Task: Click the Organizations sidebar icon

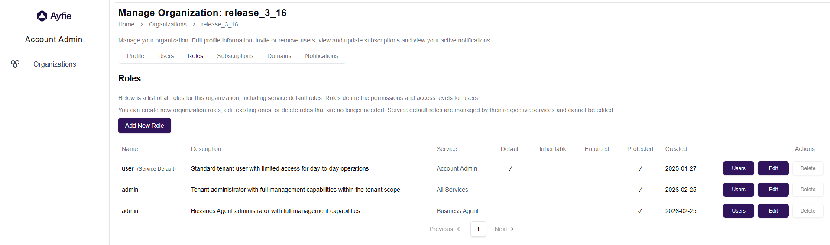Action: 15,64
